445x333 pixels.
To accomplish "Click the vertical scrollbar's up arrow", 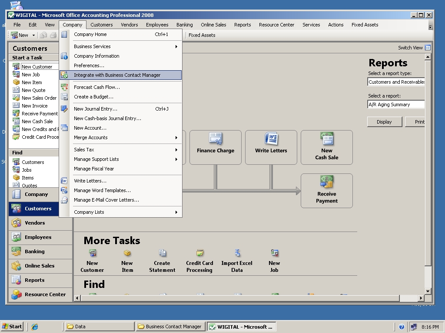I will (428, 57).
